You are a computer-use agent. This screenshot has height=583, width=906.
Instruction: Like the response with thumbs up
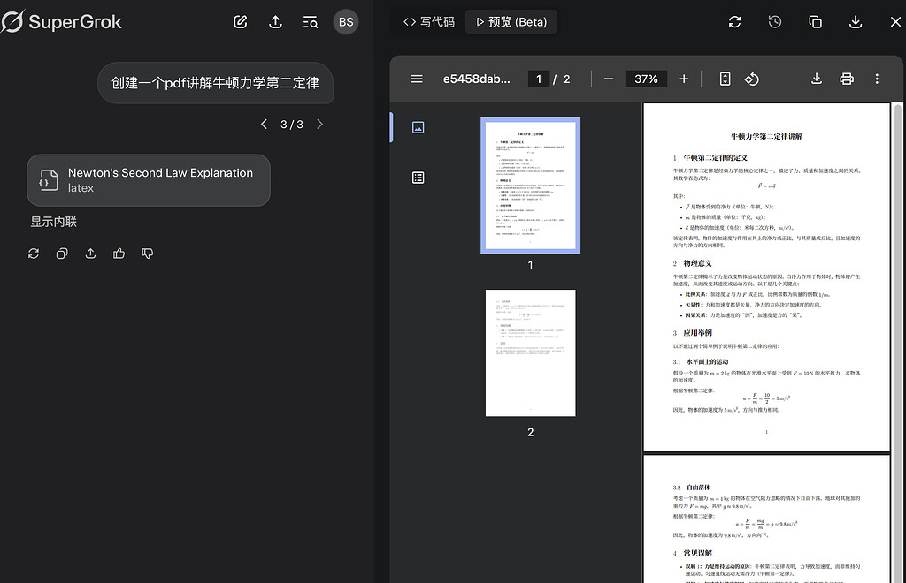click(x=119, y=254)
